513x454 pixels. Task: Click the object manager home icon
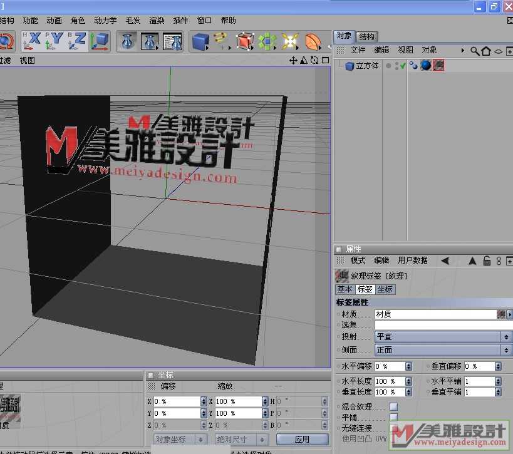(486, 51)
